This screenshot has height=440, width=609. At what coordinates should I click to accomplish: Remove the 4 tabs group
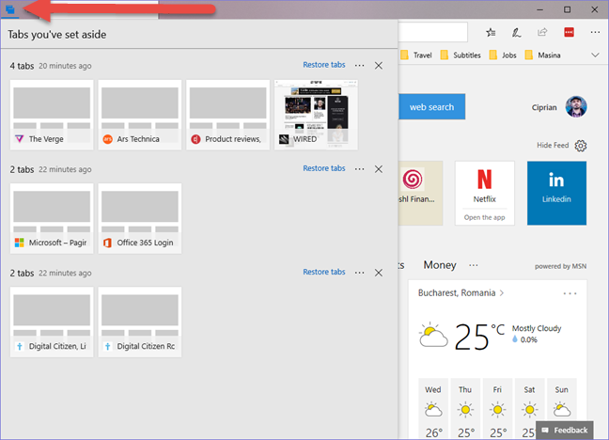pyautogui.click(x=379, y=65)
